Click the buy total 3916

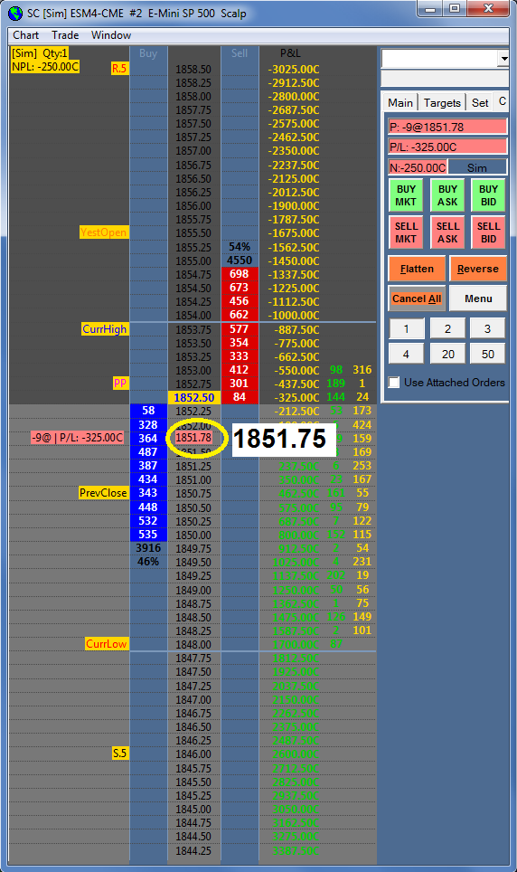click(148, 548)
